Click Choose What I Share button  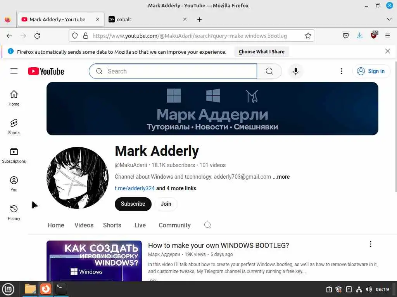point(262,51)
